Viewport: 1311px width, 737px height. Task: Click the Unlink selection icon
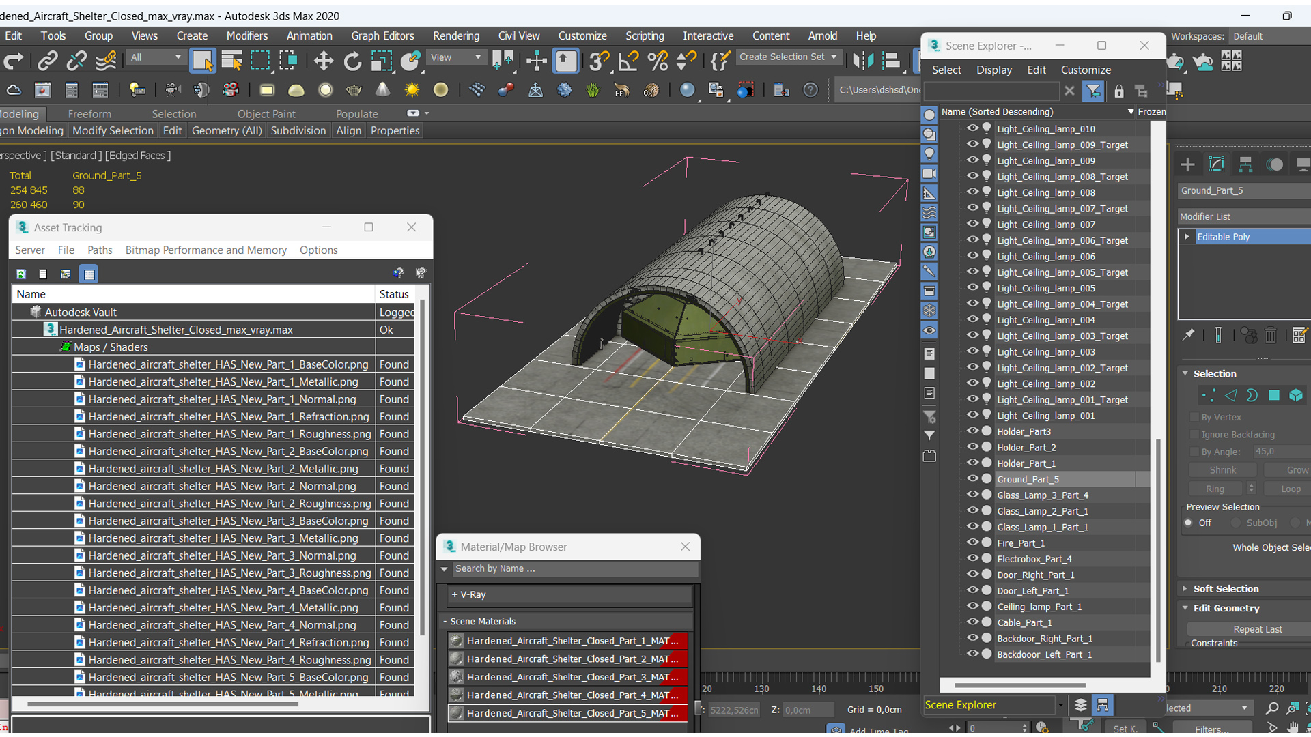tap(76, 61)
